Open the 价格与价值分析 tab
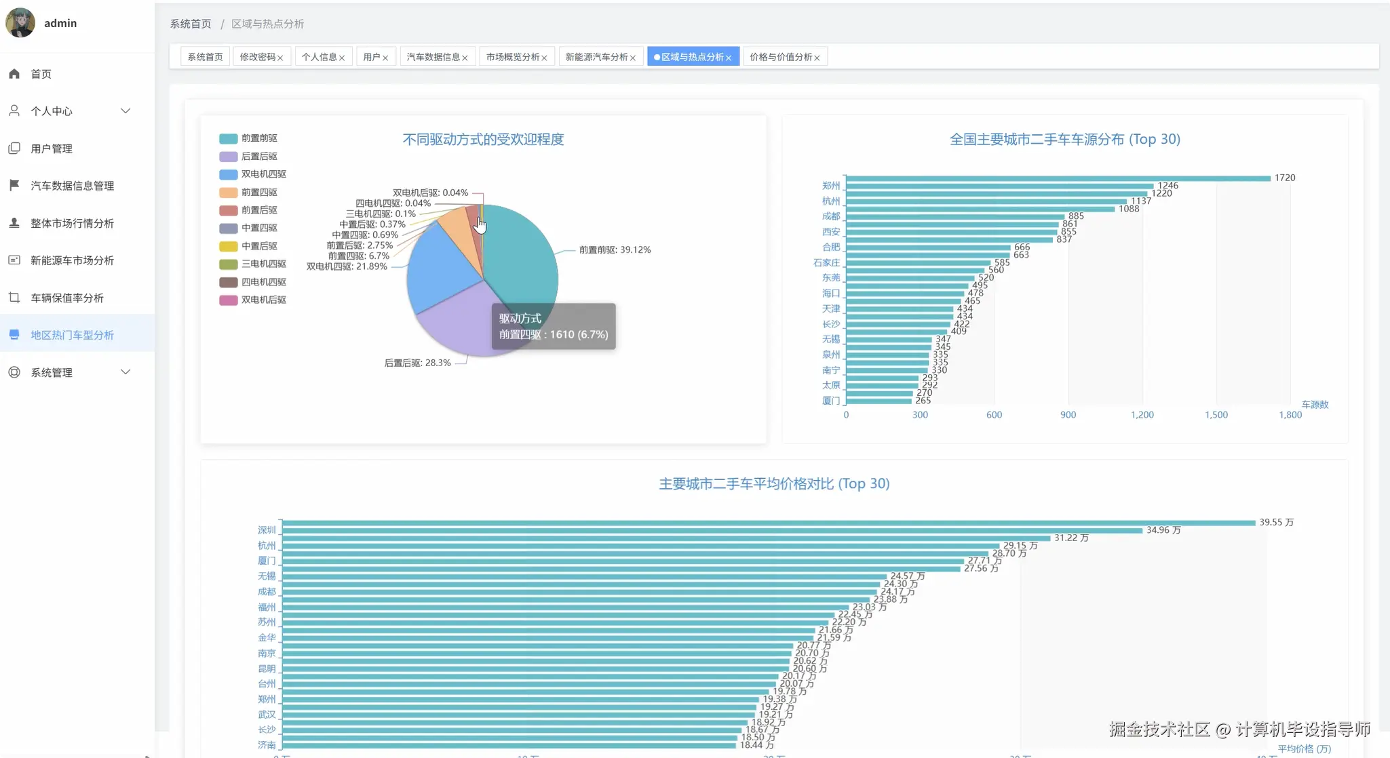 tap(780, 57)
